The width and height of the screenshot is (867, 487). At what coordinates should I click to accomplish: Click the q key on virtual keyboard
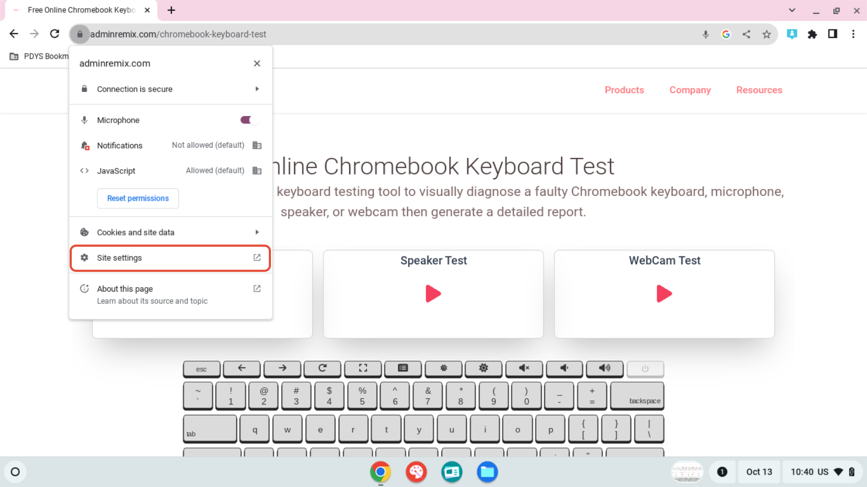255,429
